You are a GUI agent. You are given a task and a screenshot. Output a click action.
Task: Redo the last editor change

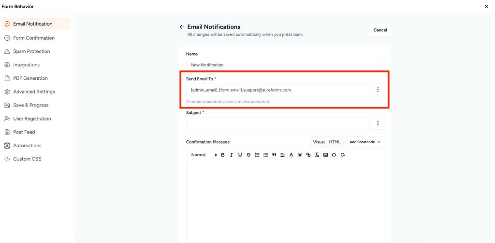point(343,155)
